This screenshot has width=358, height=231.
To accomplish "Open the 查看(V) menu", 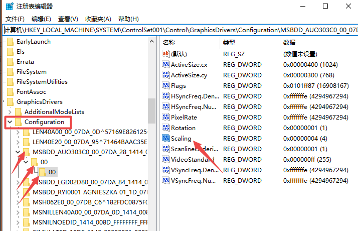I will [x=68, y=19].
